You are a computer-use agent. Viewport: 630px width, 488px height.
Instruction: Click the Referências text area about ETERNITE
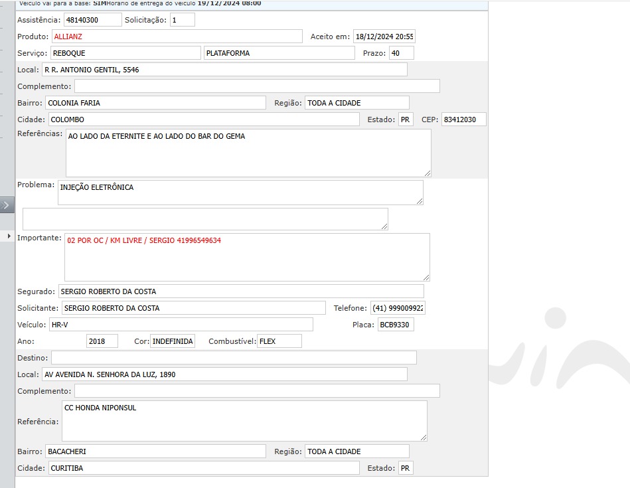[248, 153]
